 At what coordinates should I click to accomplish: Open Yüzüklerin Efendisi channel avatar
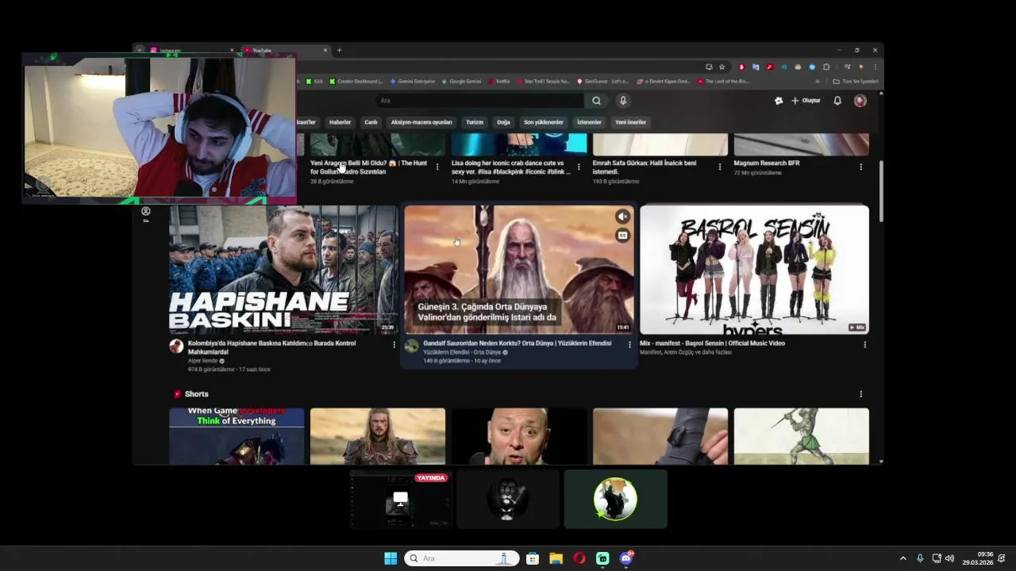tap(411, 346)
